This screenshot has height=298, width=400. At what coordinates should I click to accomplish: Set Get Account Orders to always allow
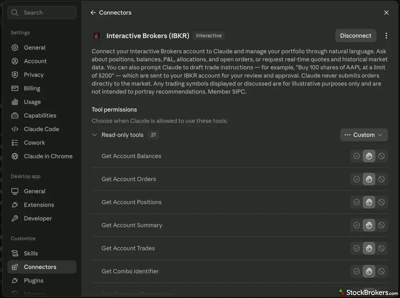coord(356,179)
